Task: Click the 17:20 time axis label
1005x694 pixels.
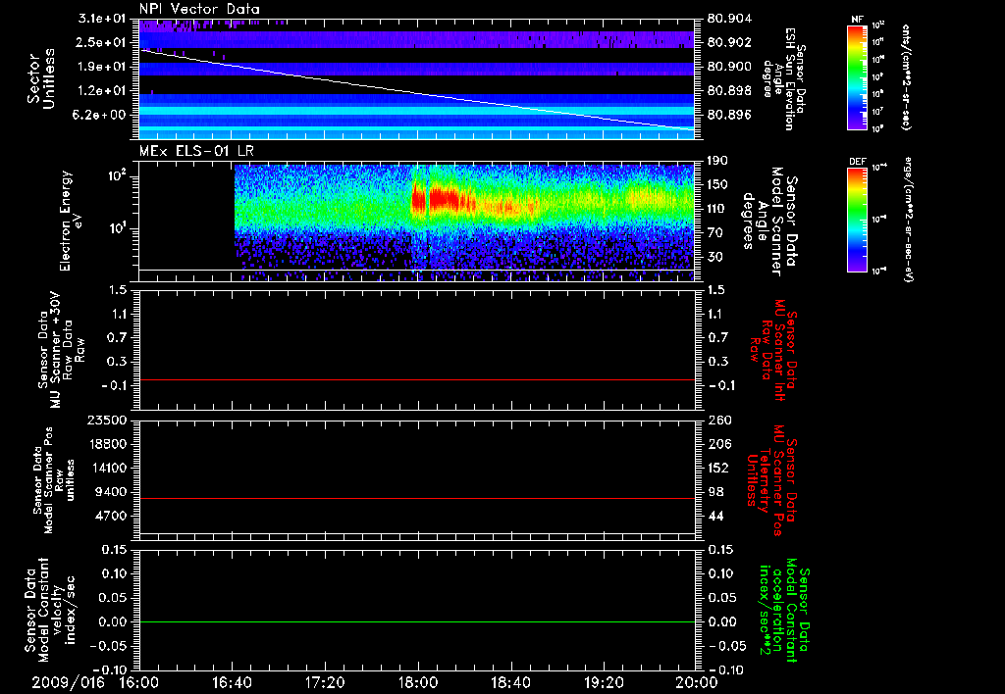Action: 325,683
